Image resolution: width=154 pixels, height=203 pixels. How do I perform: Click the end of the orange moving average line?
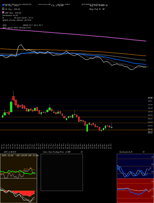pos(146,56)
